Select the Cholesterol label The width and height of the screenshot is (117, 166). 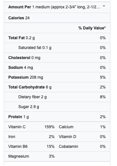19,58
